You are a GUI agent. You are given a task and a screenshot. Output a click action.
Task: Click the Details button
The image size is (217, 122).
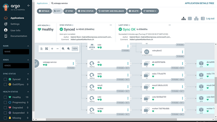[x=44, y=11]
